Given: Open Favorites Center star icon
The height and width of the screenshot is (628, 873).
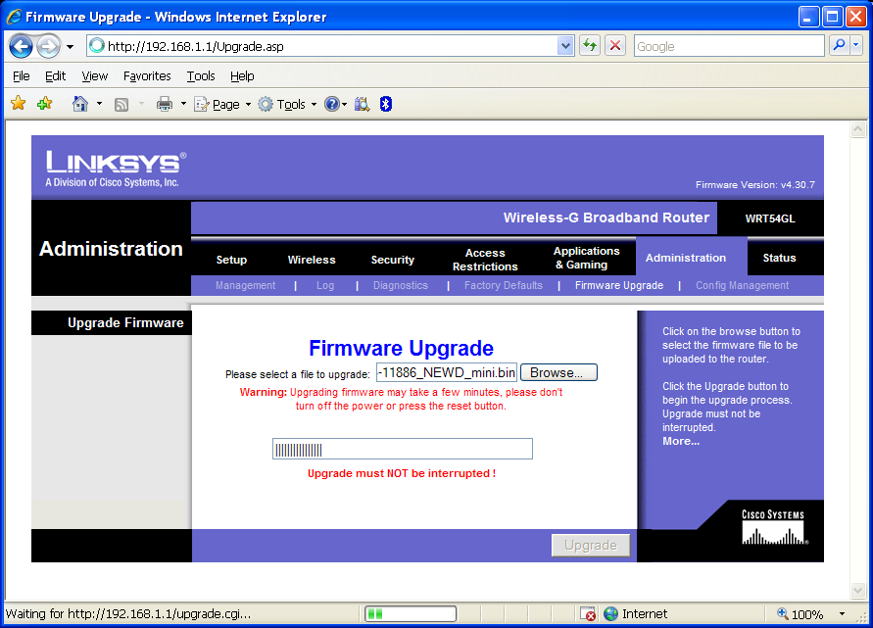Looking at the screenshot, I should click(x=19, y=103).
